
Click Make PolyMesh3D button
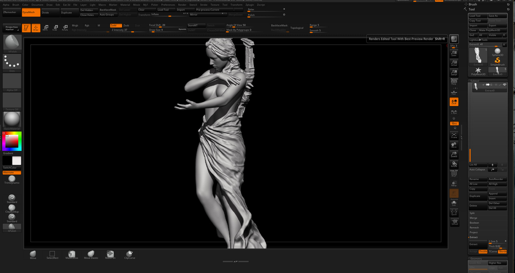[x=492, y=30]
